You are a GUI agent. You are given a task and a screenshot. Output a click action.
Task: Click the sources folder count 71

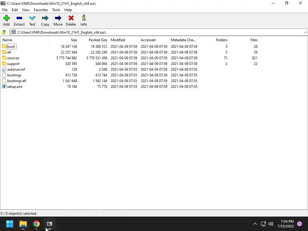(x=226, y=58)
